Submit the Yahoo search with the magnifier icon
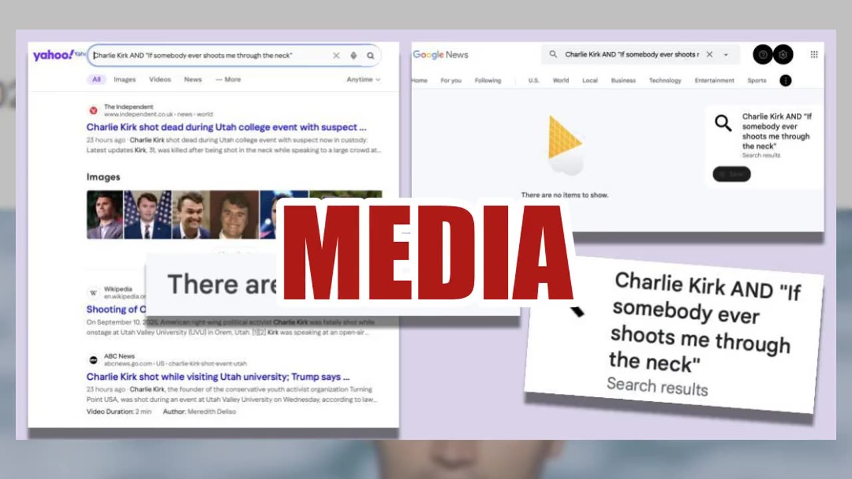The width and height of the screenshot is (852, 479). tap(371, 56)
